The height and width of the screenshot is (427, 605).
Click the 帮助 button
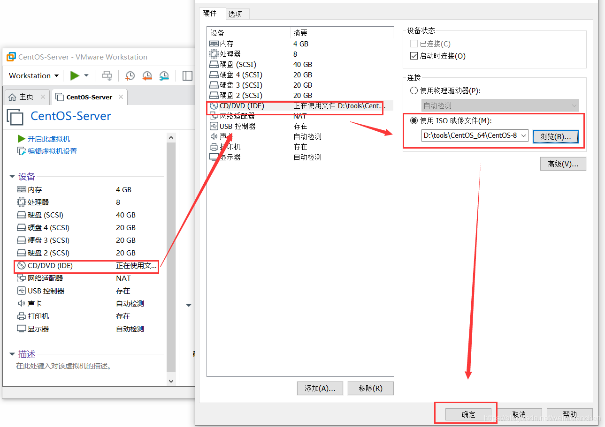click(x=570, y=414)
